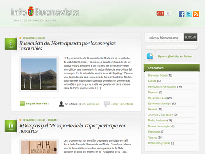205x154 pixels.
Task: Click the search text field
Action: point(165,38)
